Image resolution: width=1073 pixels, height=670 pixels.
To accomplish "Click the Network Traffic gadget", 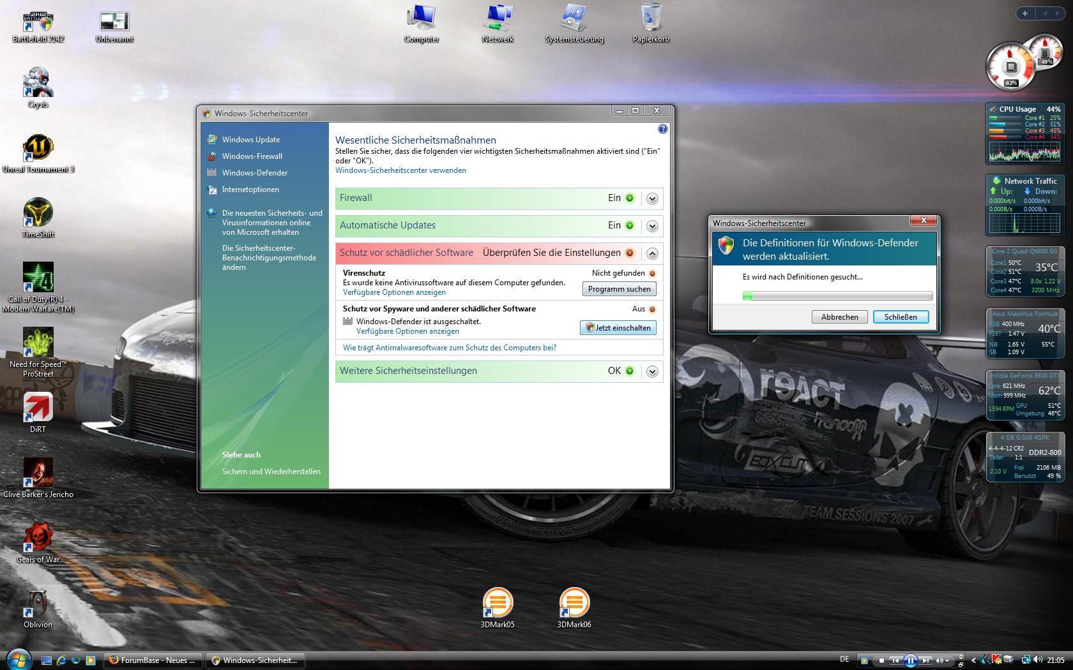I will [1024, 205].
